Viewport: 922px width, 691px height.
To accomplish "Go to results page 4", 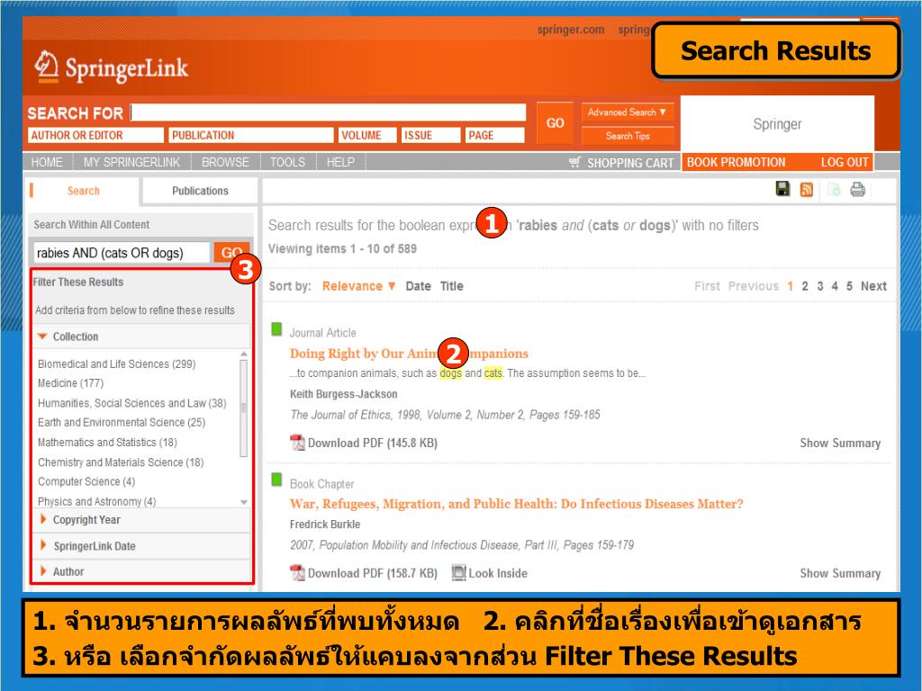I will coord(835,286).
